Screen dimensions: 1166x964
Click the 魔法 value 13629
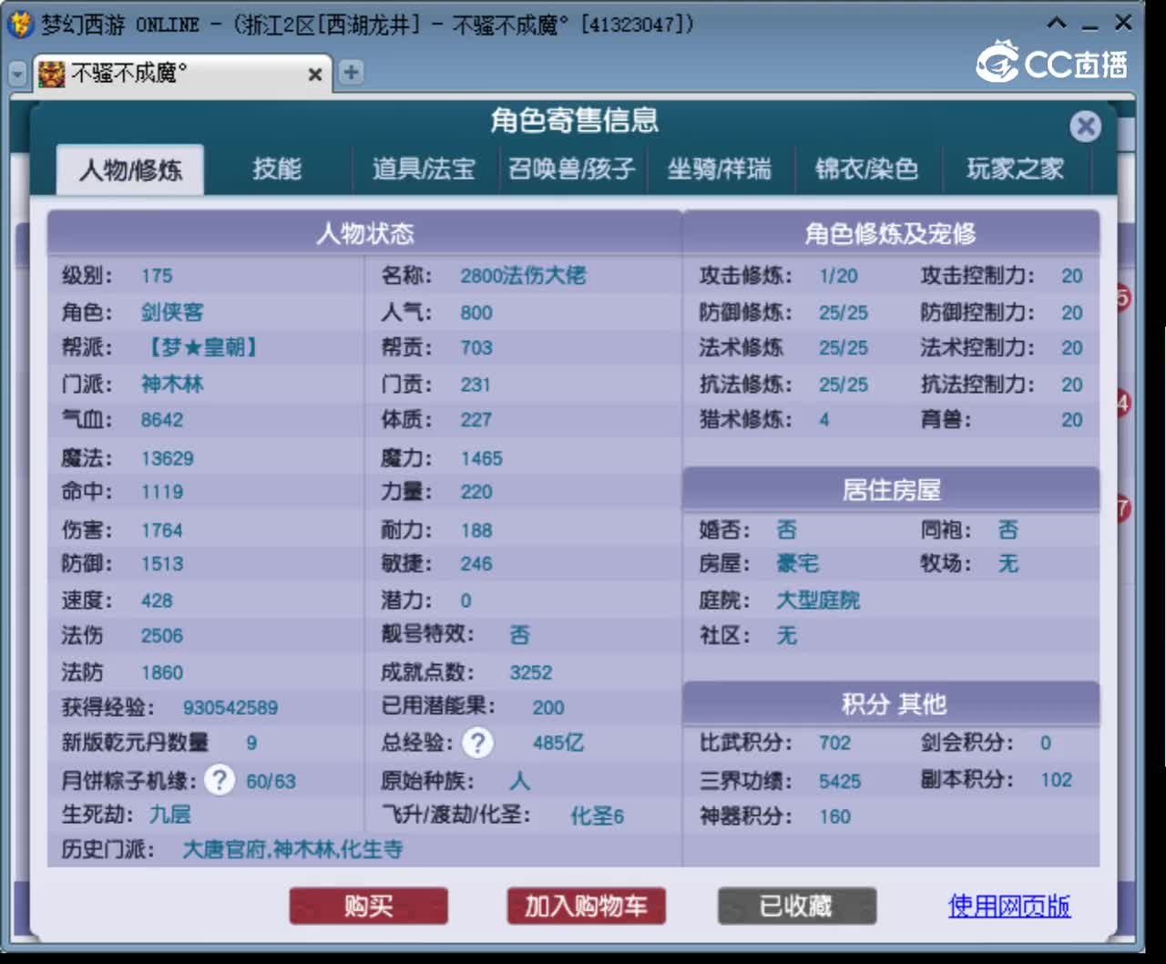168,458
